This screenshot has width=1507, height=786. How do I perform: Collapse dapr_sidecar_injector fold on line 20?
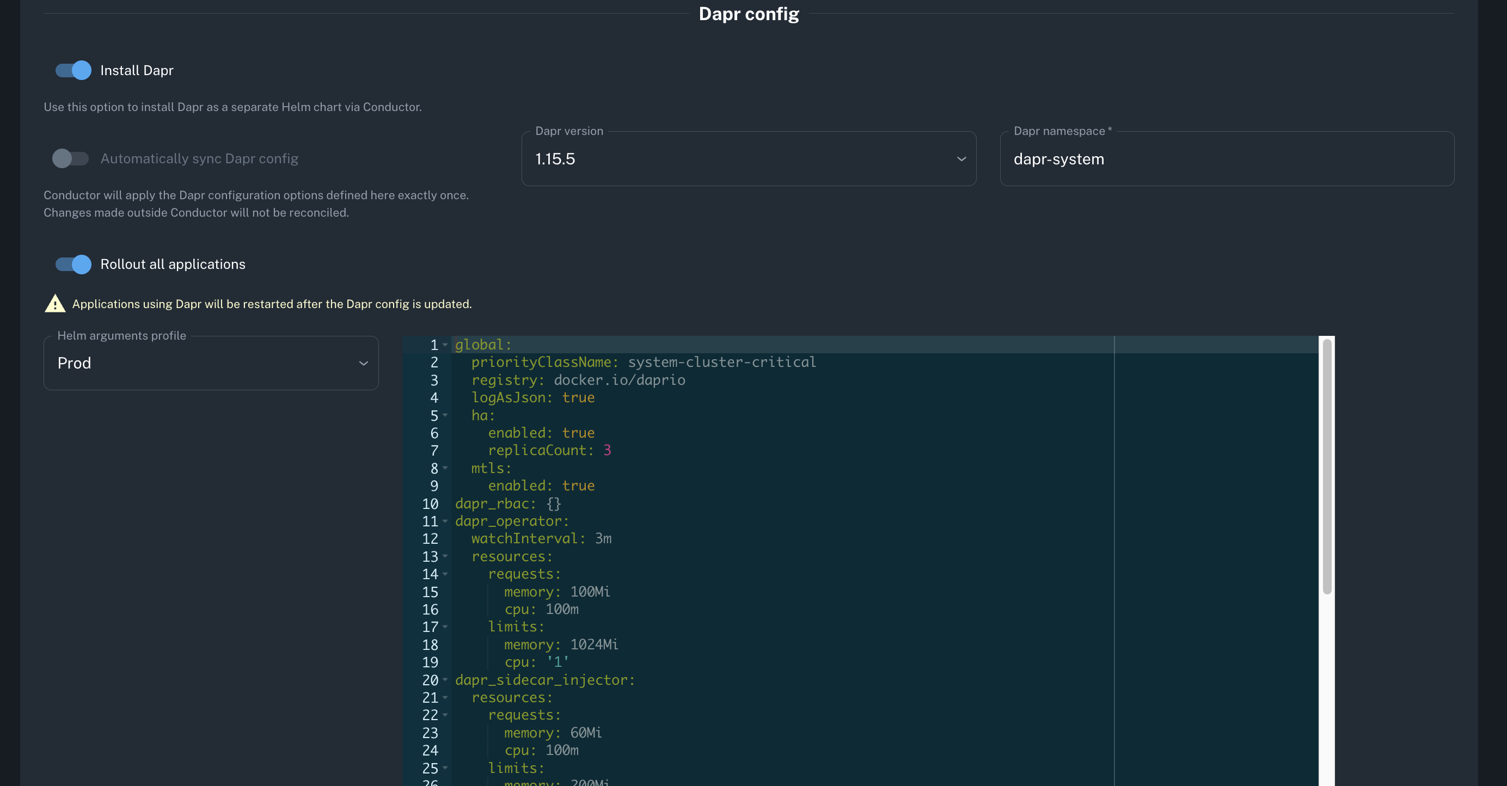pyautogui.click(x=445, y=679)
